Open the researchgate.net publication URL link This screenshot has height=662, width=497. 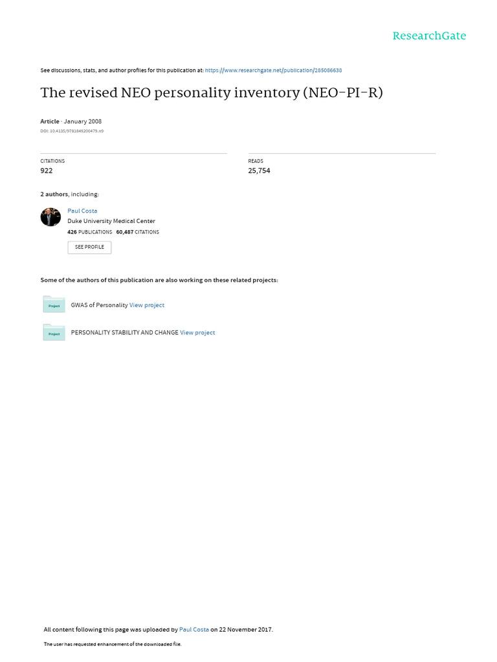click(273, 70)
